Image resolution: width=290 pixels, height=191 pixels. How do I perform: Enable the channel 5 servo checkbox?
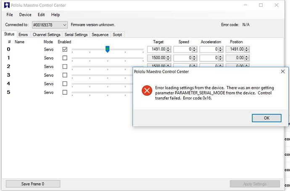tap(65, 92)
